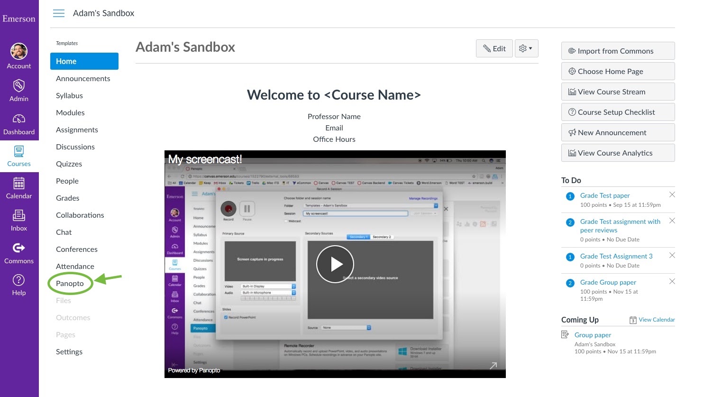
Task: Open Pages in course navigation
Action: click(65, 334)
